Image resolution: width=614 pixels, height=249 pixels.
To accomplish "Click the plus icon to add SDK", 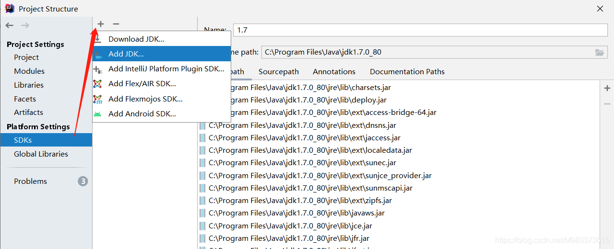I will (x=101, y=24).
